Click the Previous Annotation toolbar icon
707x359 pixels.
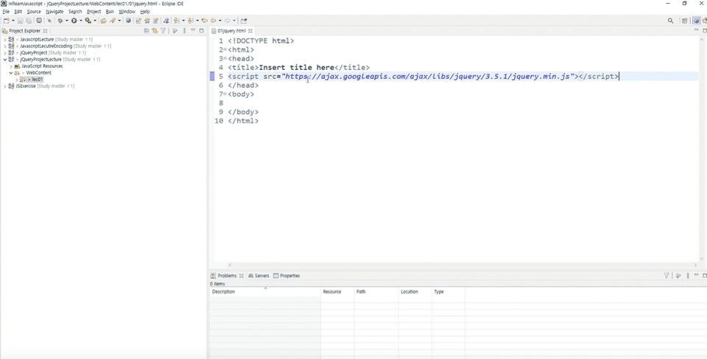(190, 21)
